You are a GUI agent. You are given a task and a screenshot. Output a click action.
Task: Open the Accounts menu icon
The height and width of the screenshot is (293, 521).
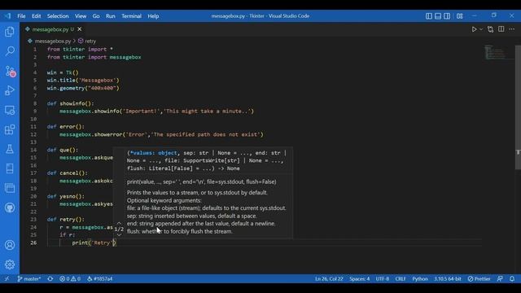point(10,245)
